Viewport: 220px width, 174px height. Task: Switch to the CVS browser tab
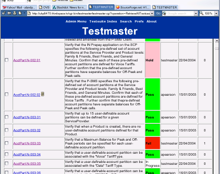coord(45,7)
